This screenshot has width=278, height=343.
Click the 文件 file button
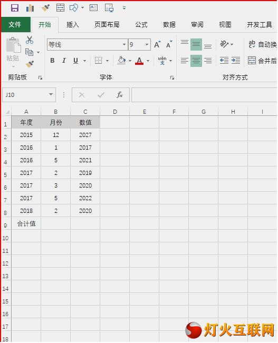pos(15,24)
